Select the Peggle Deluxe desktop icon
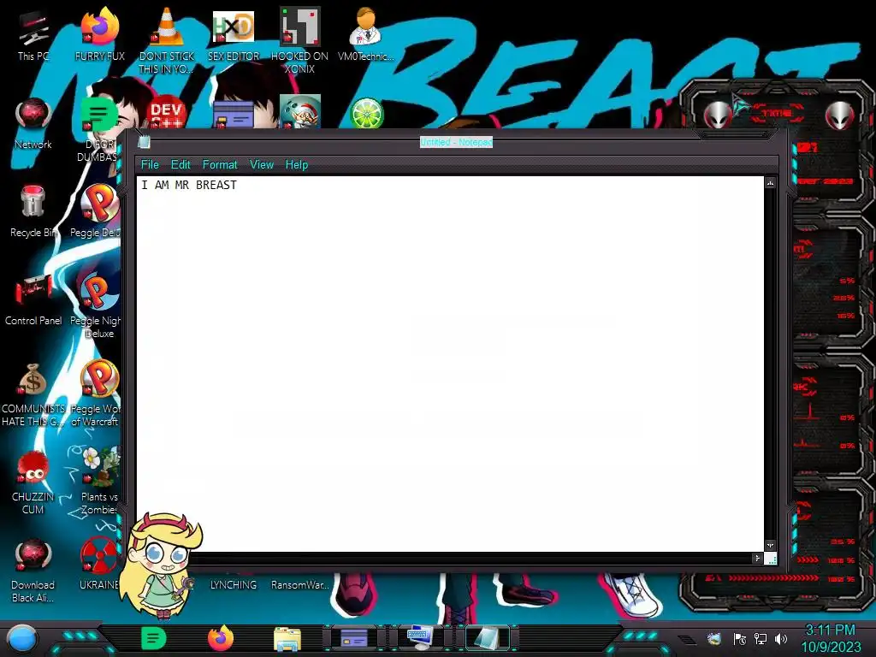This screenshot has height=657, width=876. coord(98,211)
